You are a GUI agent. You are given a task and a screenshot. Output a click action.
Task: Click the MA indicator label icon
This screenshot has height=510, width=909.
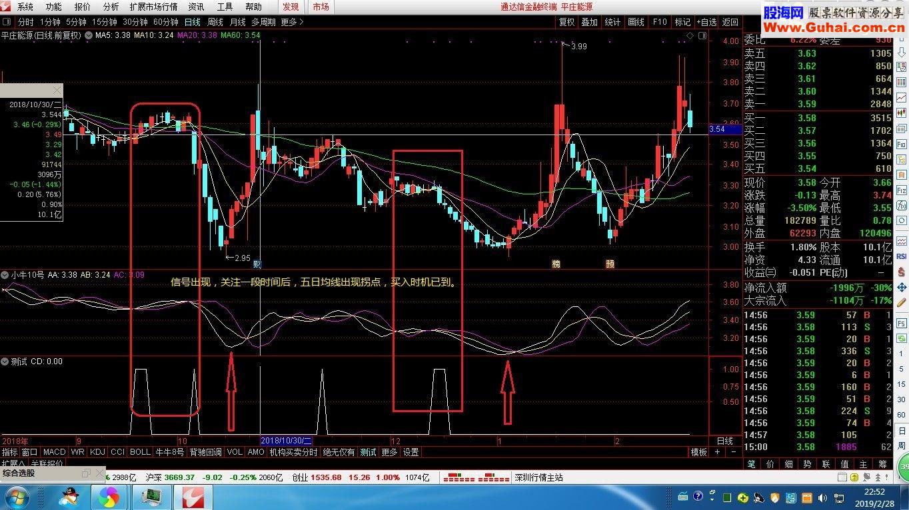coord(90,35)
